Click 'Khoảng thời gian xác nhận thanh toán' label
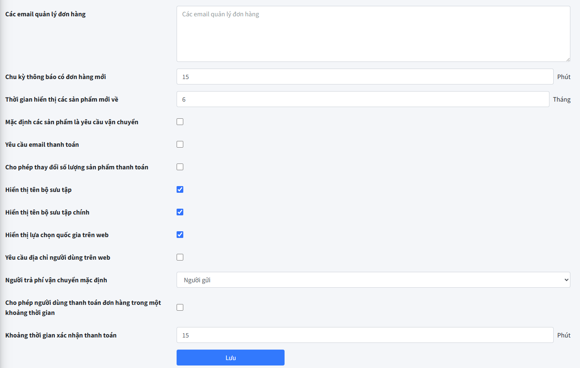580x368 pixels. tap(61, 335)
